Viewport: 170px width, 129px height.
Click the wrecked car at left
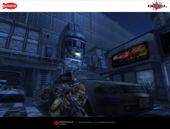click(x=13, y=94)
